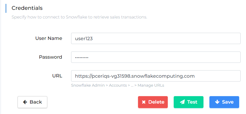Delete the Snowflake credentials
Screen dimensions: 246x114
point(153,102)
